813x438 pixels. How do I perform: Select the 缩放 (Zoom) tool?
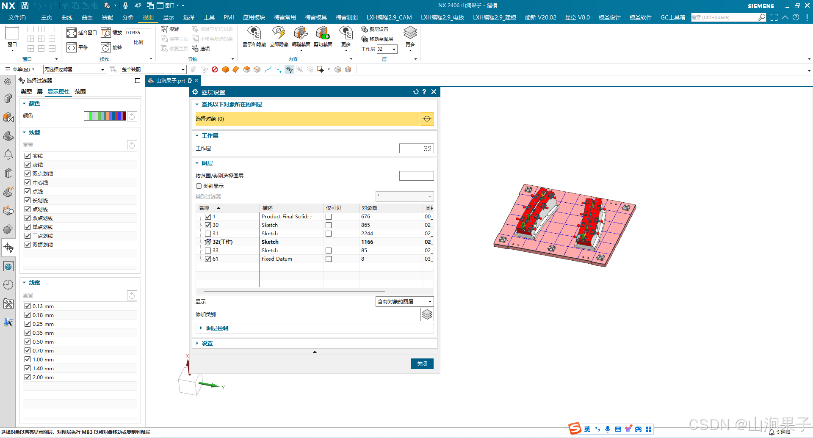[112, 33]
